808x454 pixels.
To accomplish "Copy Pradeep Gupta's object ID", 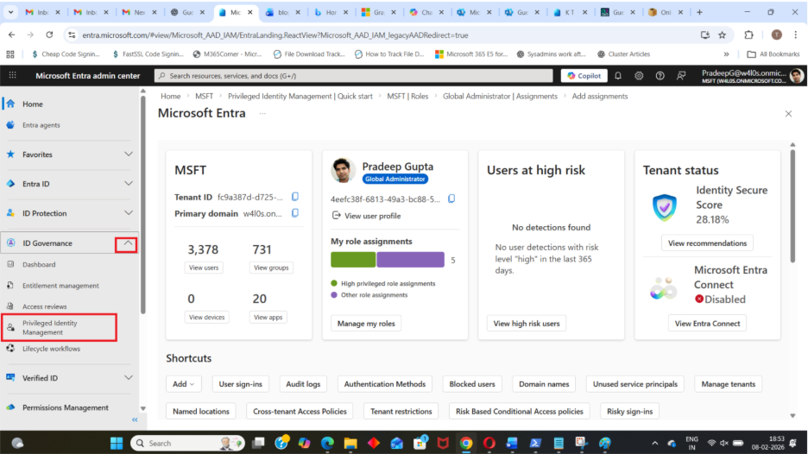I will pos(451,199).
